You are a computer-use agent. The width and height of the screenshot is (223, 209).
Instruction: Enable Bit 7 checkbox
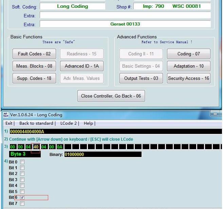coord(22,203)
